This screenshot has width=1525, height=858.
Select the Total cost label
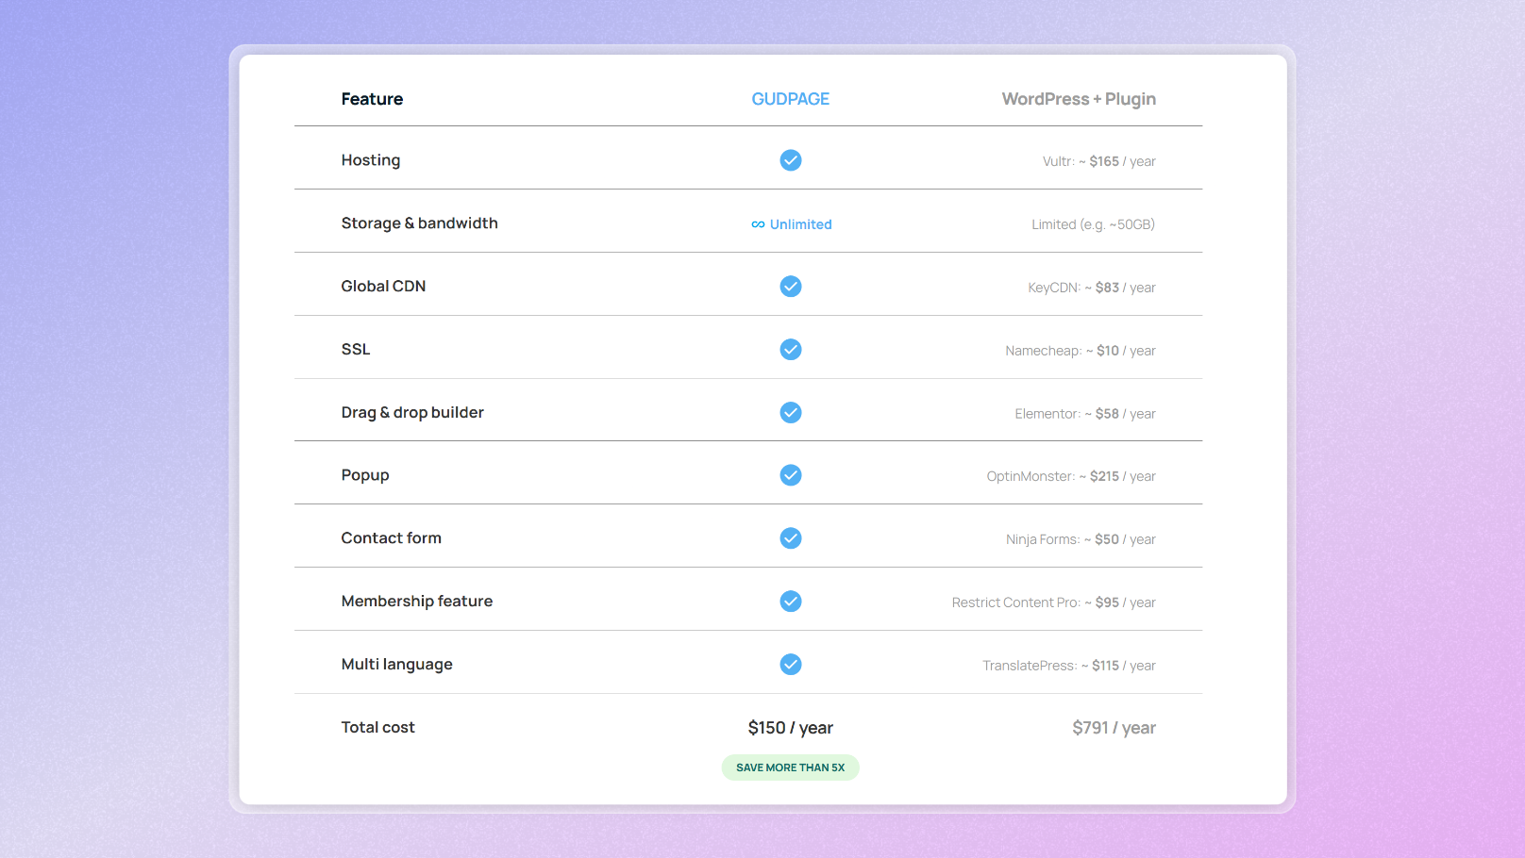[x=378, y=728]
